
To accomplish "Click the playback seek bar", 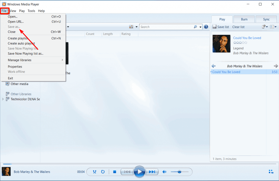I will pyautogui.click(x=139, y=164).
